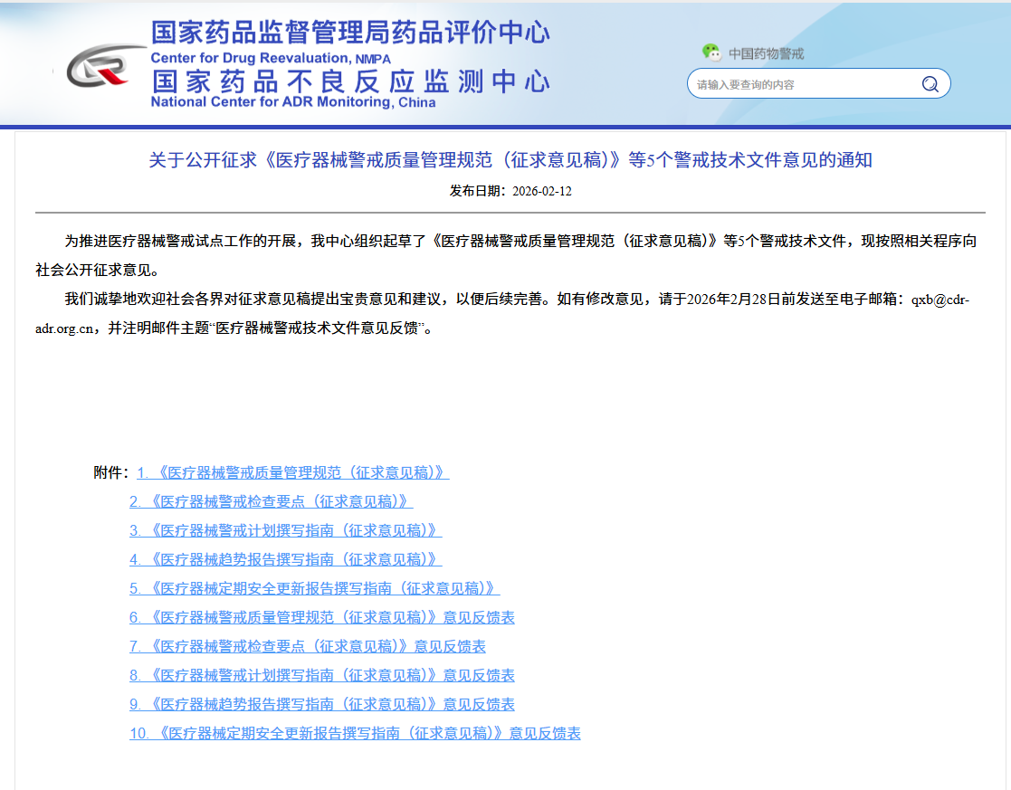The width and height of the screenshot is (1011, 790).
Task: Click the search magnifier icon
Action: point(930,84)
